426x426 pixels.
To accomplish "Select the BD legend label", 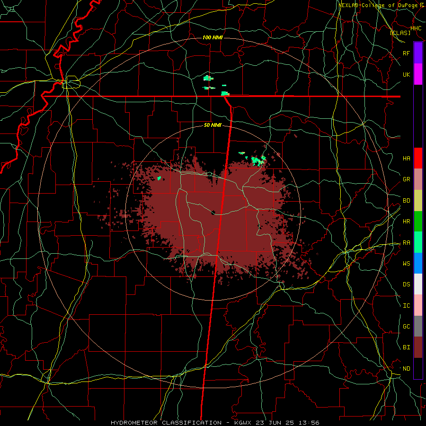I will (406, 201).
